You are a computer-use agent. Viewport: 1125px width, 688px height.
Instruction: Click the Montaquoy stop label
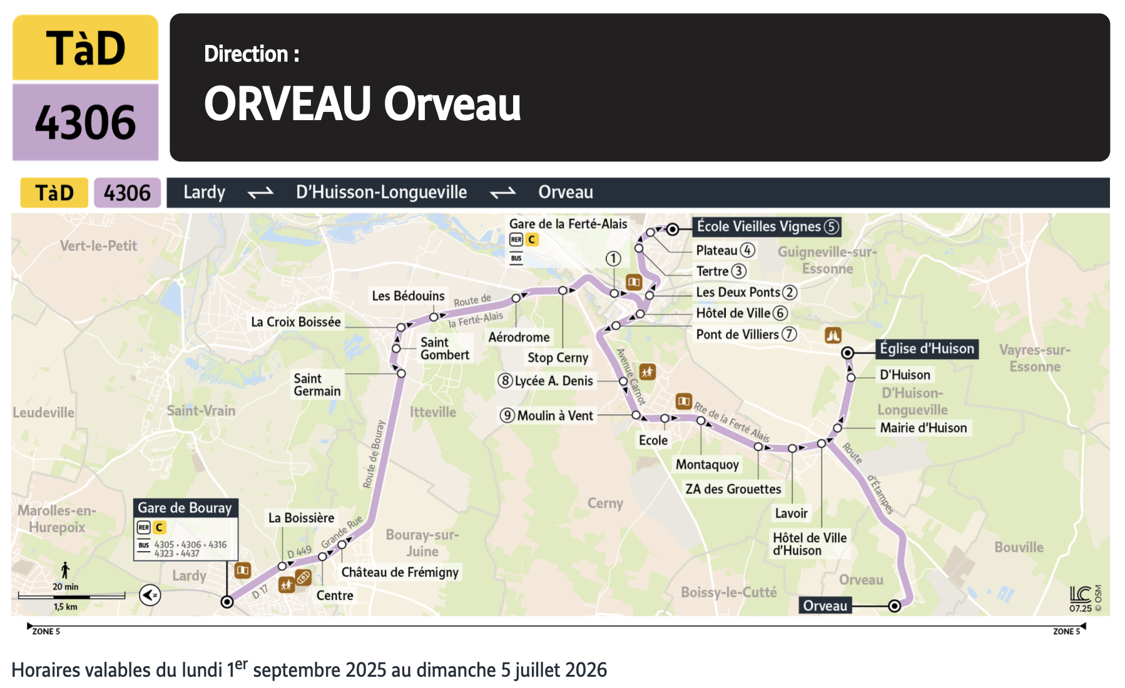pos(707,465)
